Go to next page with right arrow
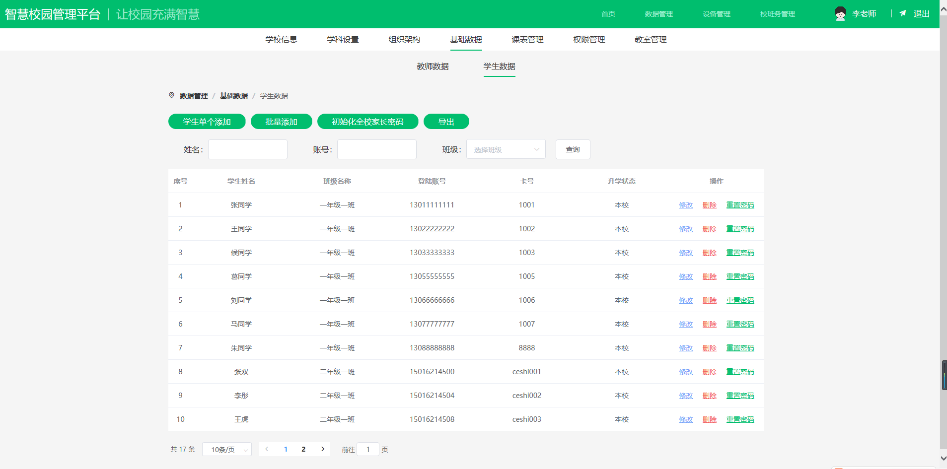 coord(323,449)
